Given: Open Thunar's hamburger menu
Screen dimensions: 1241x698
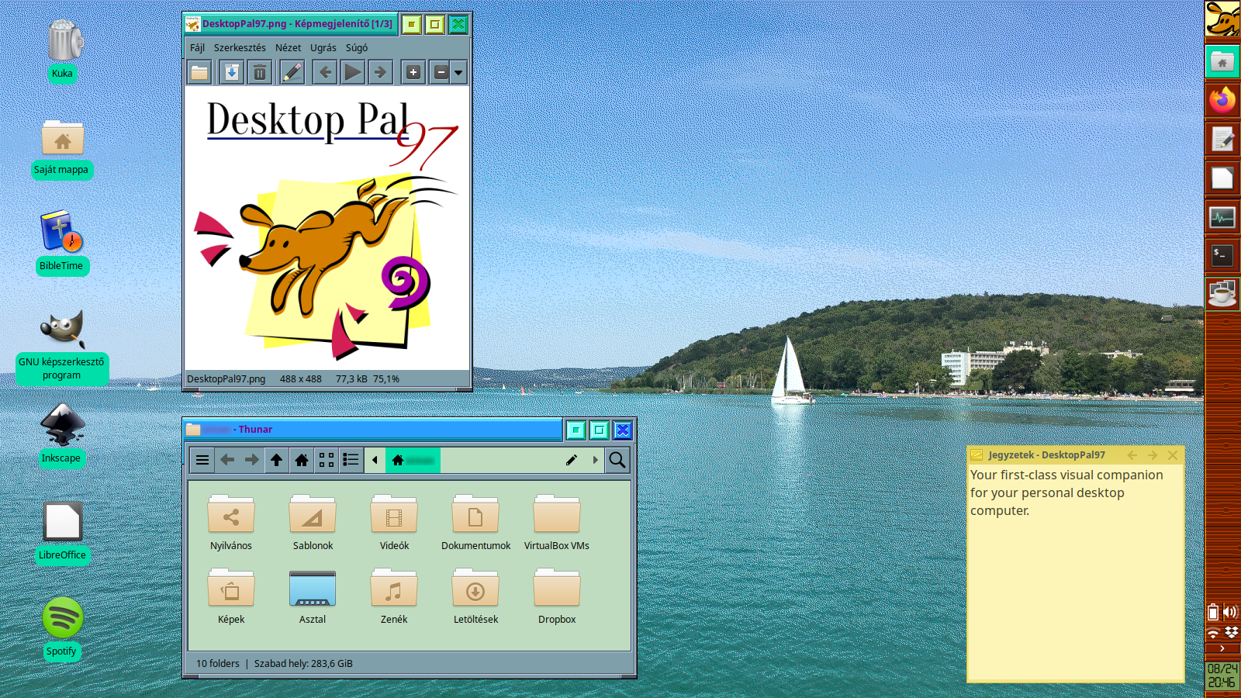Looking at the screenshot, I should [202, 460].
